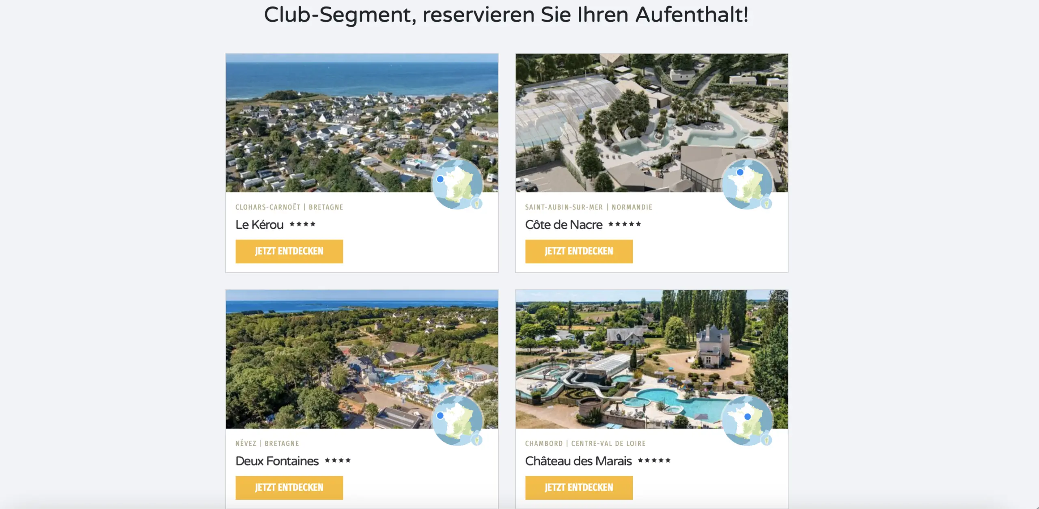Click the France map icon on Le Kérou card

tap(457, 184)
